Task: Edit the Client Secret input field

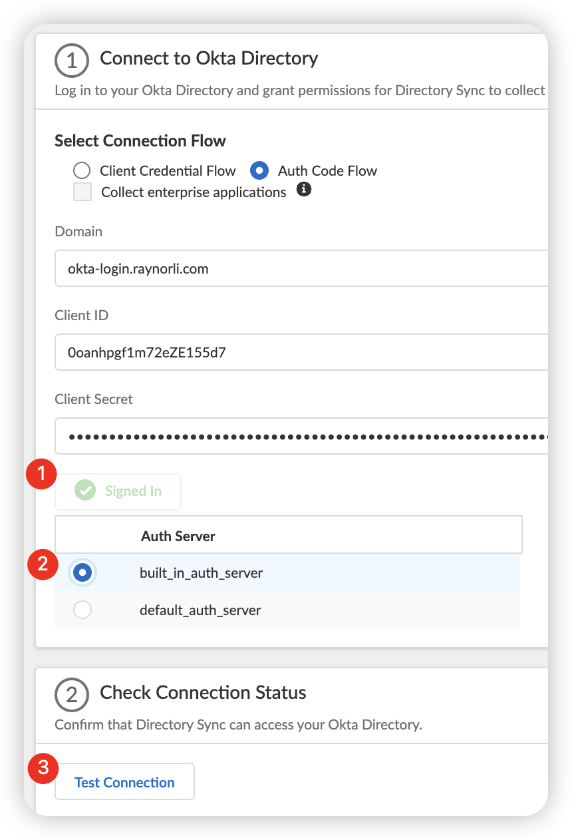Action: [301, 437]
